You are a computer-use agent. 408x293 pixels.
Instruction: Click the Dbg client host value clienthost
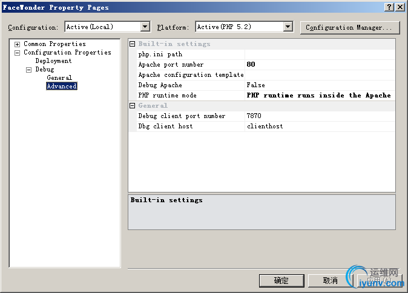[320, 126]
